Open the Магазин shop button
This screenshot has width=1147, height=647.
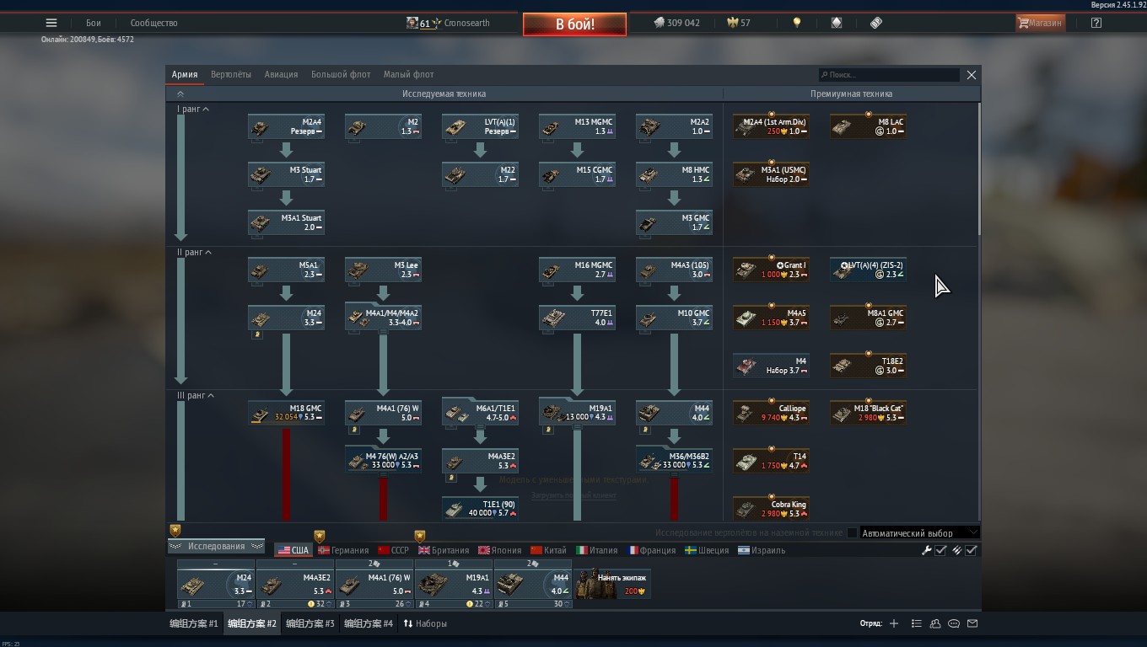[1040, 23]
